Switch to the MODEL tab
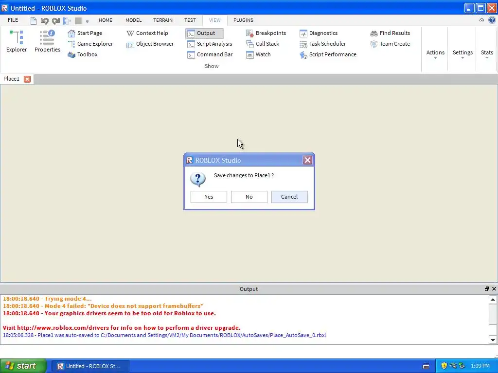 click(x=133, y=20)
